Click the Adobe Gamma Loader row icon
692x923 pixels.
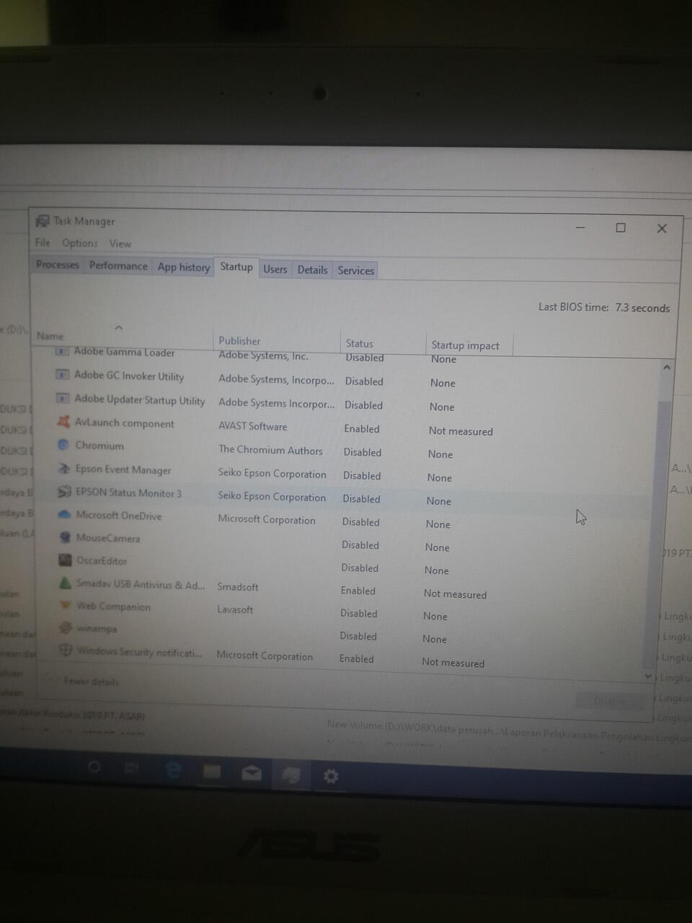[x=62, y=352]
